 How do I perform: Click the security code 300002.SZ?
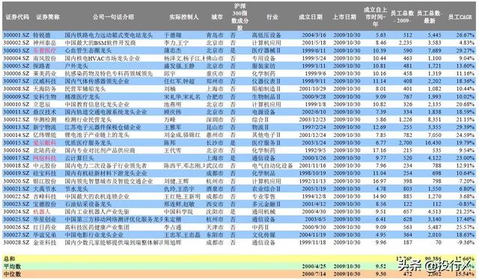[16, 43]
